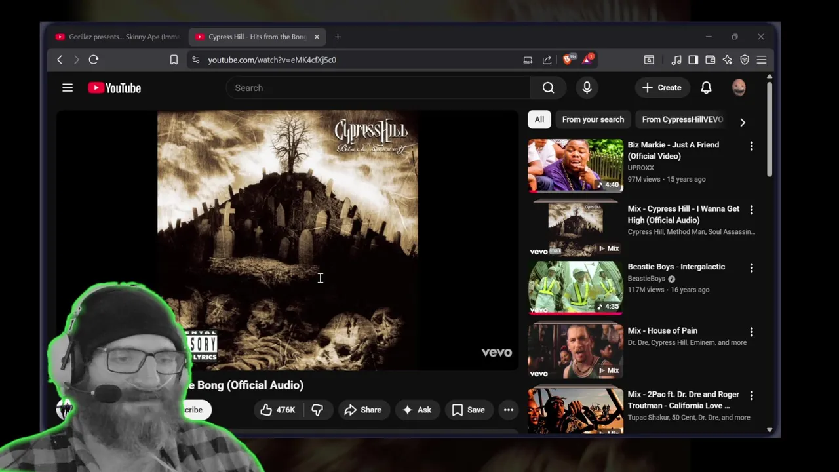Open options for 2Pac California Love mix
Viewport: 839px width, 472px height.
click(752, 396)
